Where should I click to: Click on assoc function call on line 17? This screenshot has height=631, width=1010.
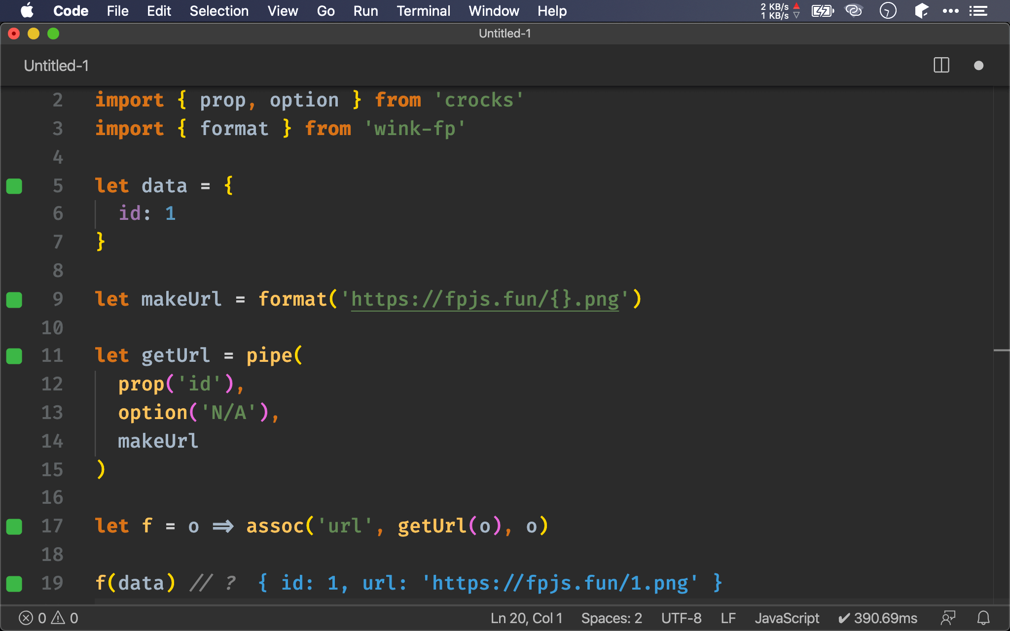pos(275,526)
